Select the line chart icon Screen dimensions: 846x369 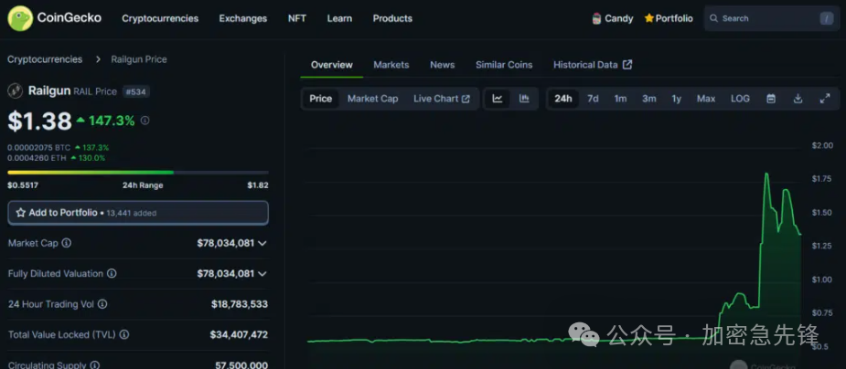[498, 99]
